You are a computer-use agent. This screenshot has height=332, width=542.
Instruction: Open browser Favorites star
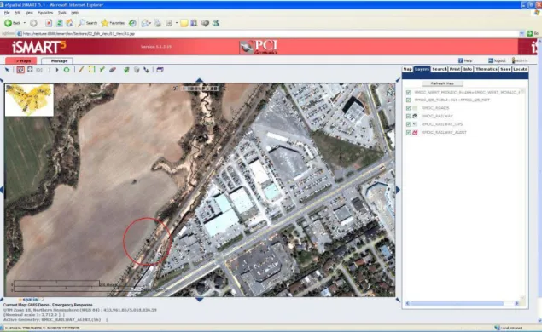[113, 23]
